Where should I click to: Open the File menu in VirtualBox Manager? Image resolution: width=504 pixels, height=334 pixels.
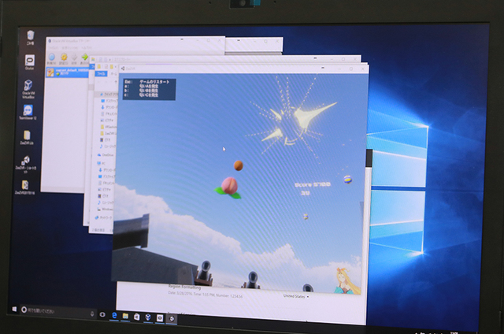(x=53, y=47)
